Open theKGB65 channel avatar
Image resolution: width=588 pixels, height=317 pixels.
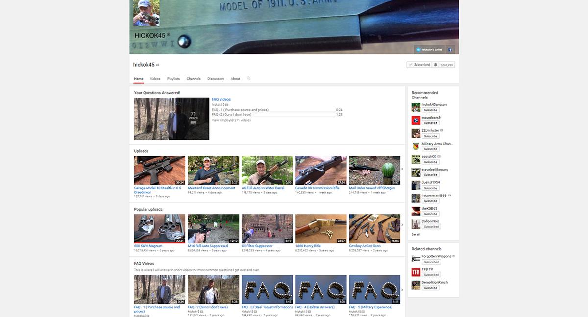pyautogui.click(x=416, y=211)
